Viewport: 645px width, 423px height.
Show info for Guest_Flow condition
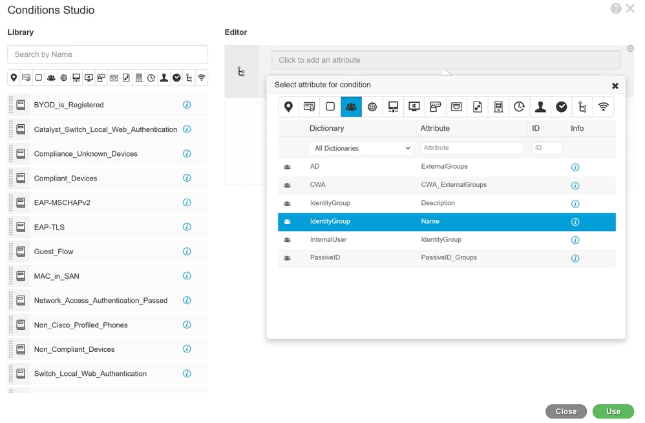187,252
